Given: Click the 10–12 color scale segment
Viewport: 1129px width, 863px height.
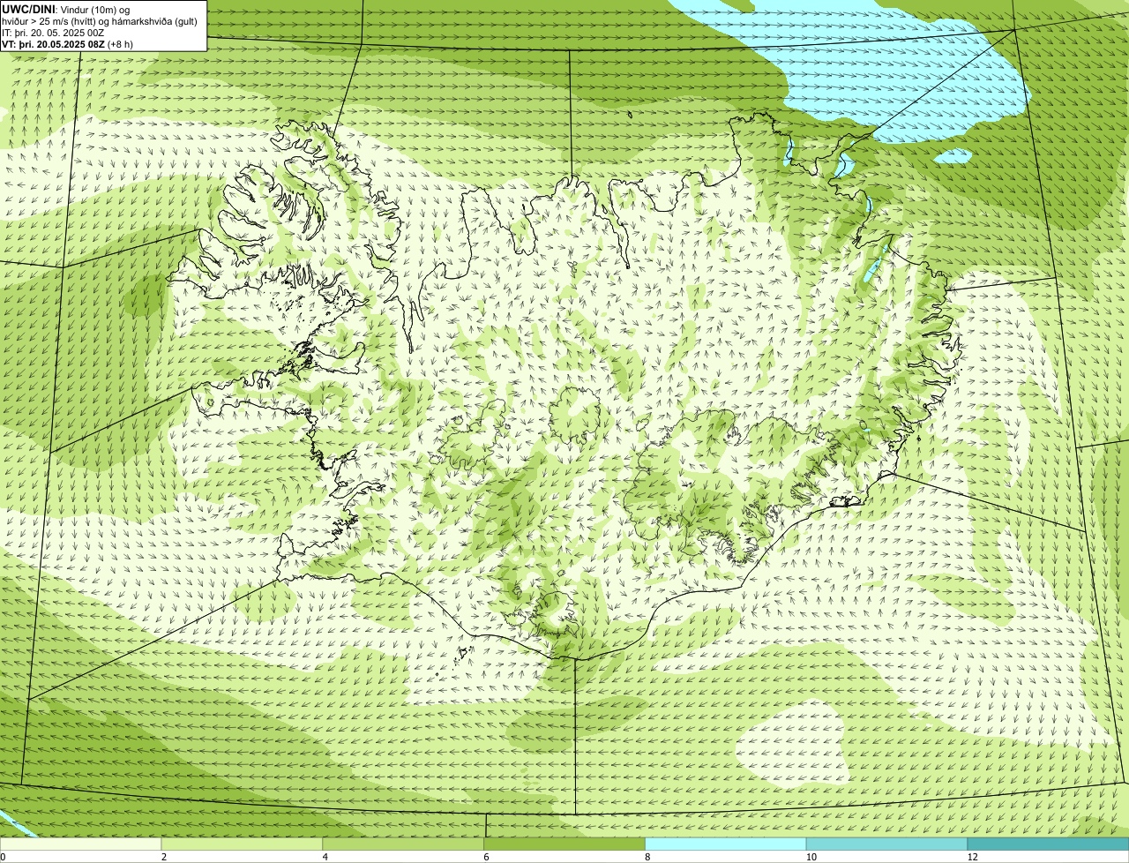Looking at the screenshot, I should click(x=887, y=844).
